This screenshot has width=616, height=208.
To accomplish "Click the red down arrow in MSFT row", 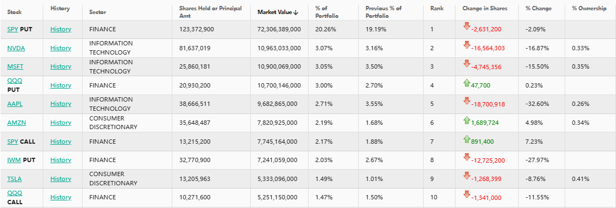I will [467, 64].
